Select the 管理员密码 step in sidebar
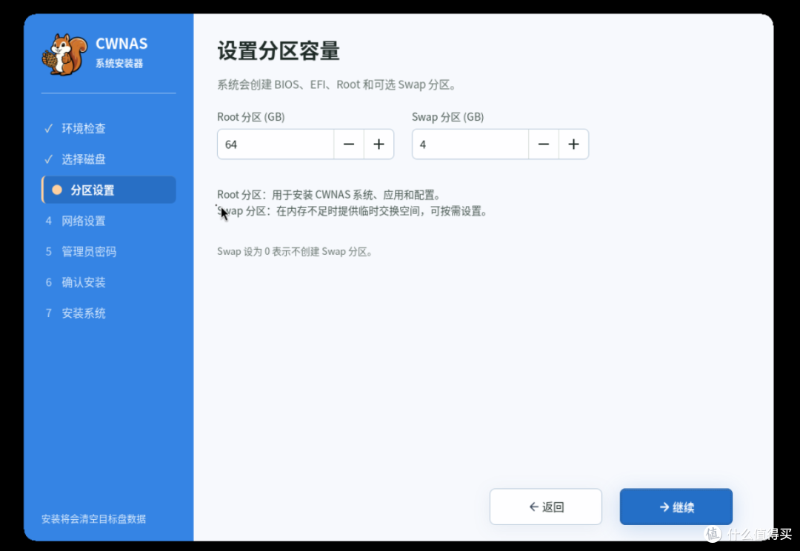Viewport: 800px width, 551px height. (x=108, y=252)
